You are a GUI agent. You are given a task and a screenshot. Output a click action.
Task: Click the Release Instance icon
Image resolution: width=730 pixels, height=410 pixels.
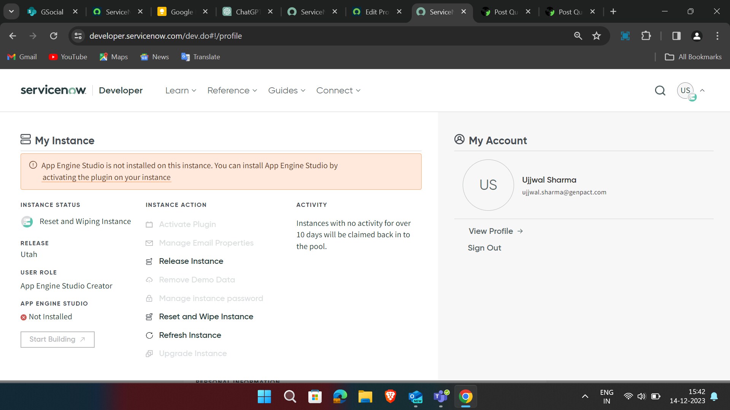pos(149,261)
